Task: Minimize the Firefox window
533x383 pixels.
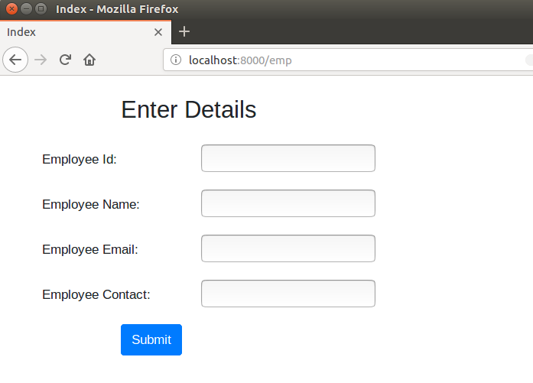Action: click(x=26, y=9)
